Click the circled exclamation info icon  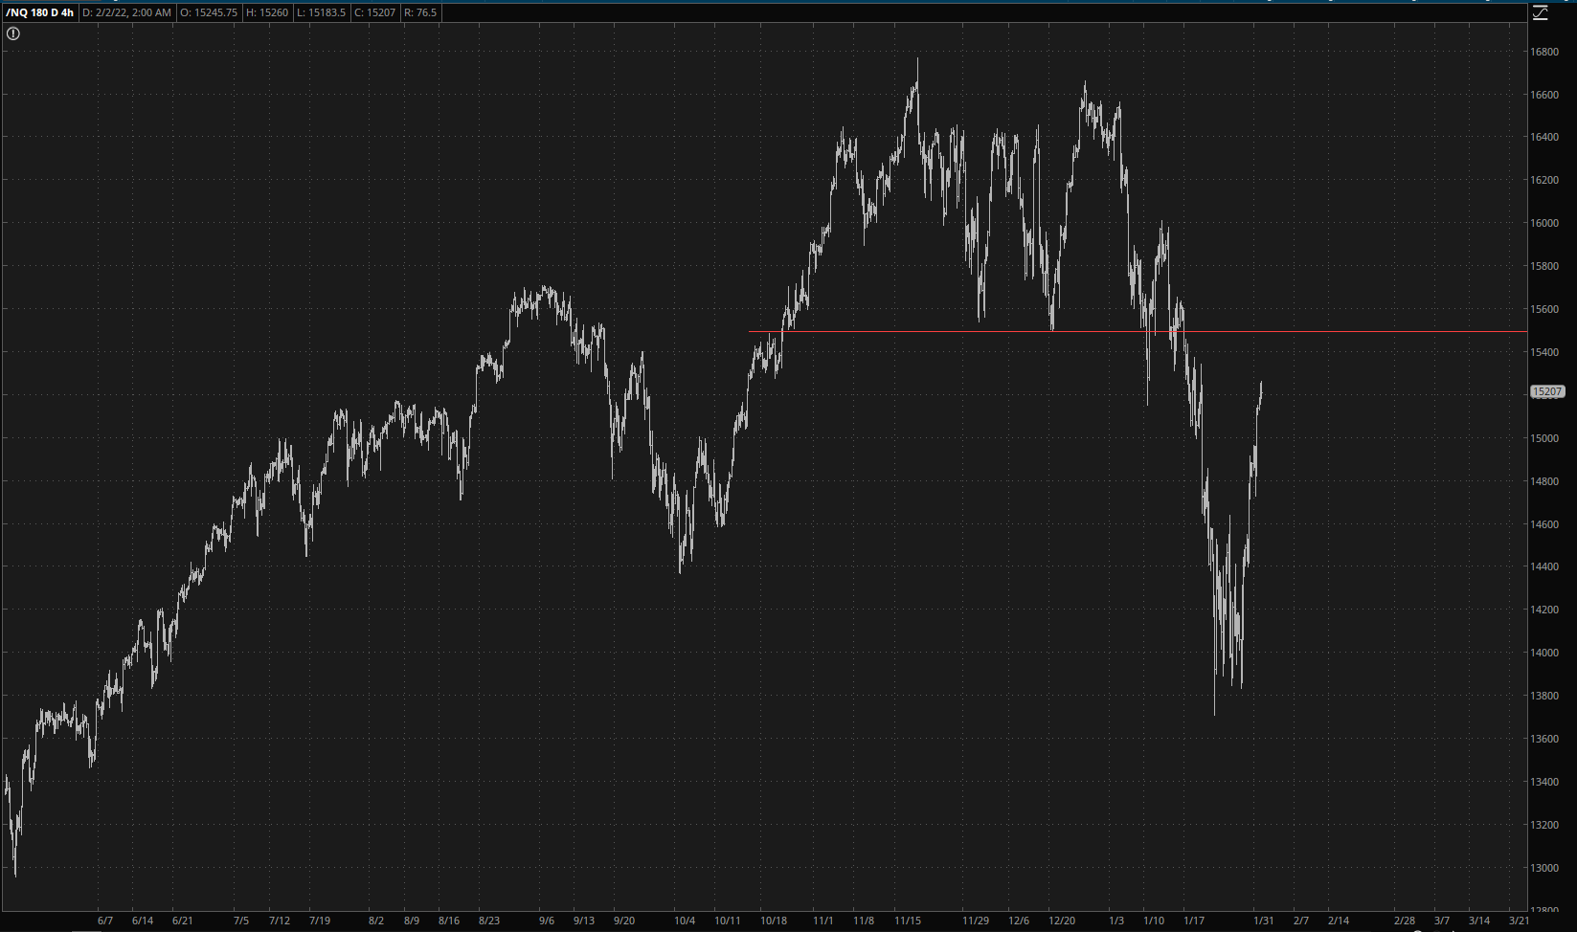[13, 33]
